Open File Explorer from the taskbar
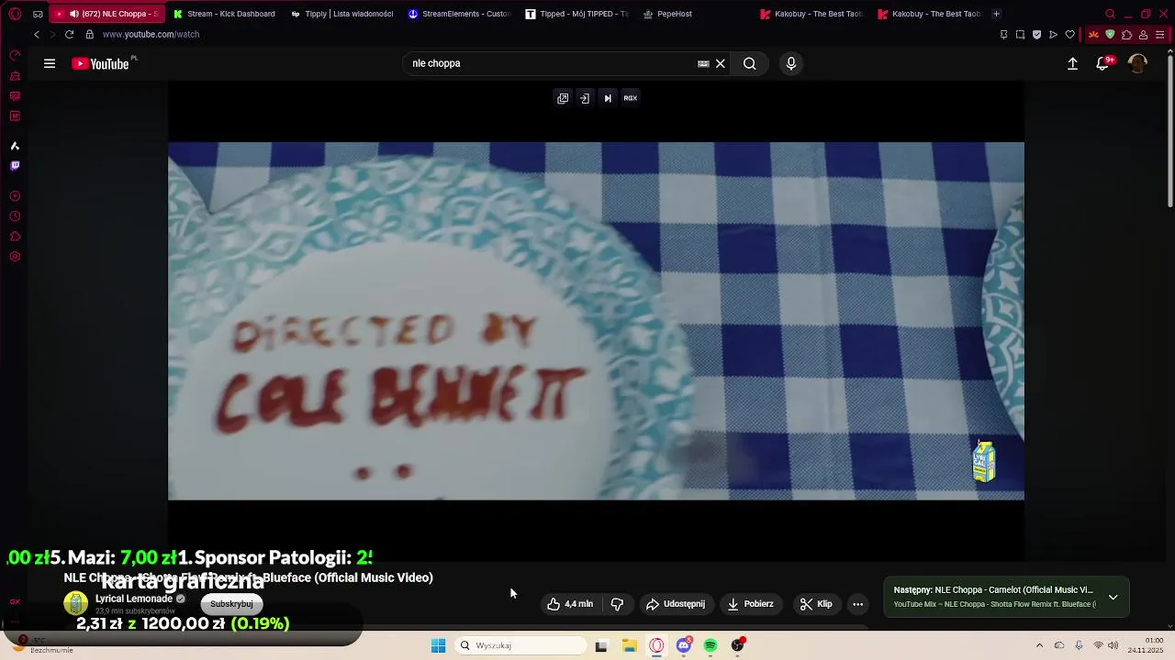Viewport: 1175px width, 660px height. 630,645
